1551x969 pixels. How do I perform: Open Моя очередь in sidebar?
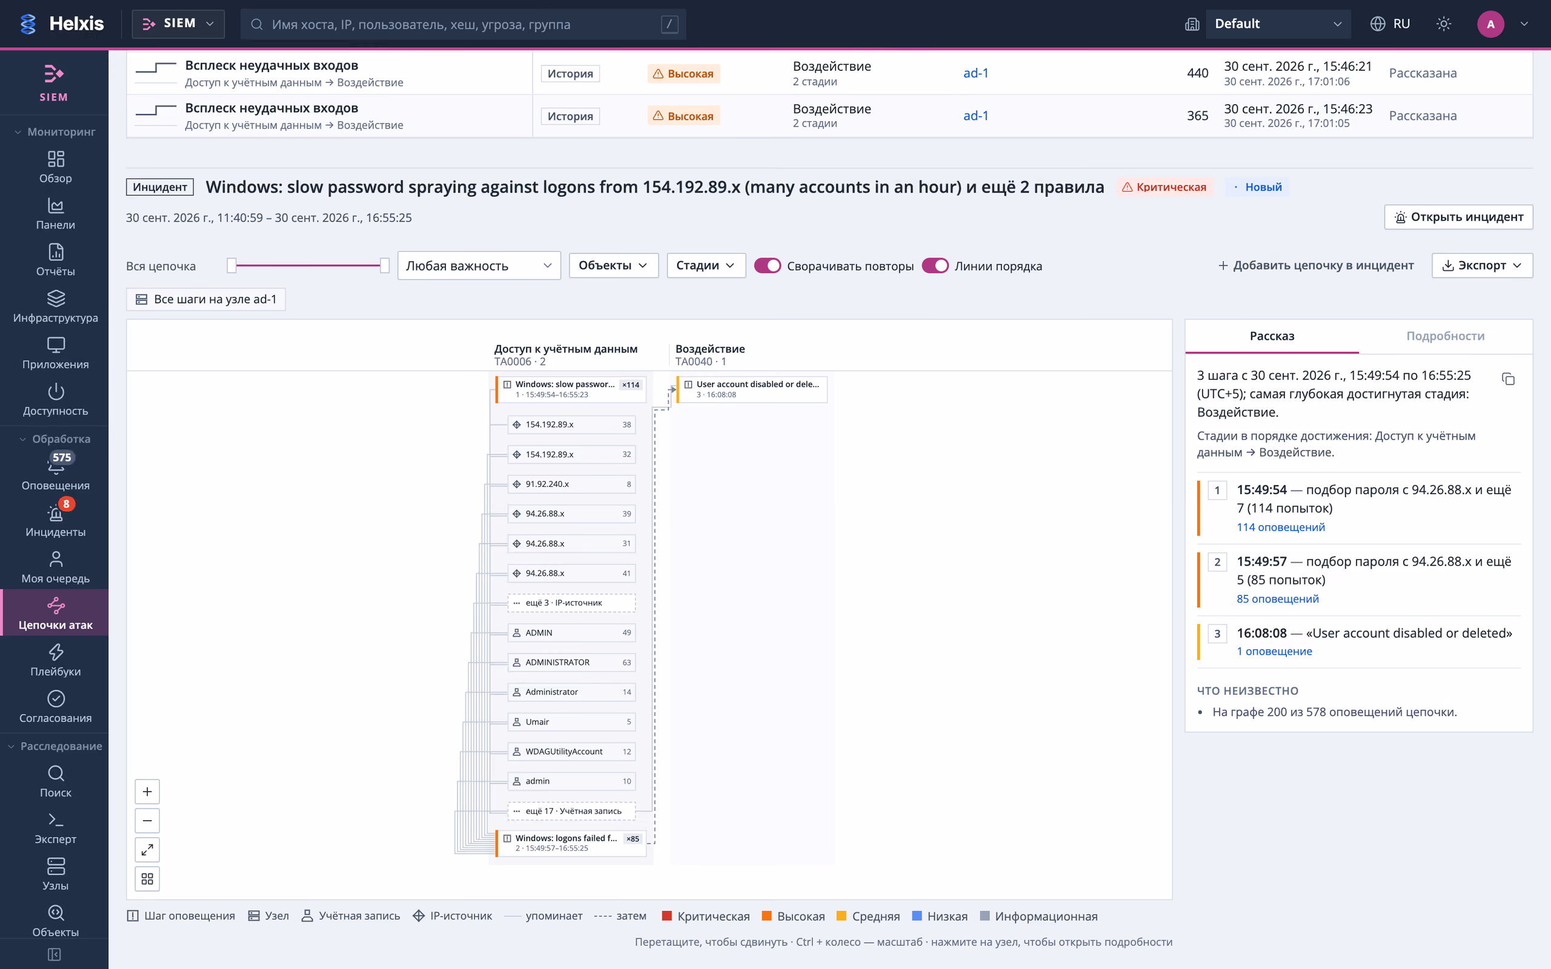[55, 567]
